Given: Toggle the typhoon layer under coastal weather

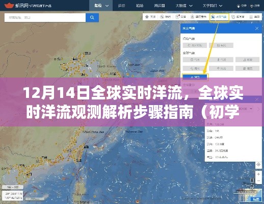Looking at the screenshot, I should 221,45.
